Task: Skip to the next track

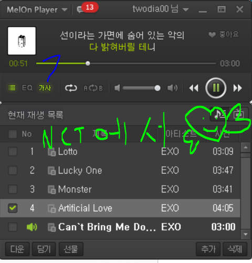Action: click(237, 88)
